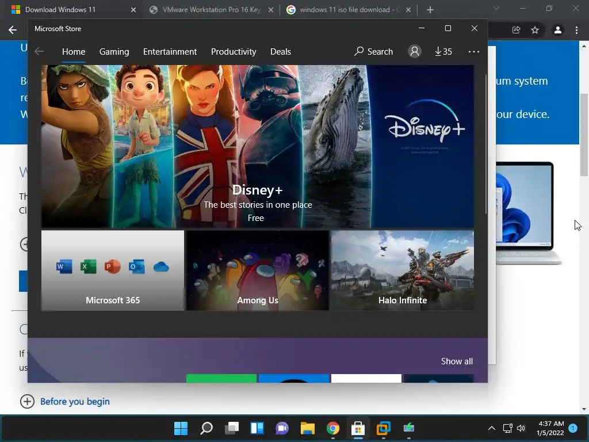Screen dimensions: 589x442
Task: Close the Download Windows 11 tab
Action: (x=133, y=10)
